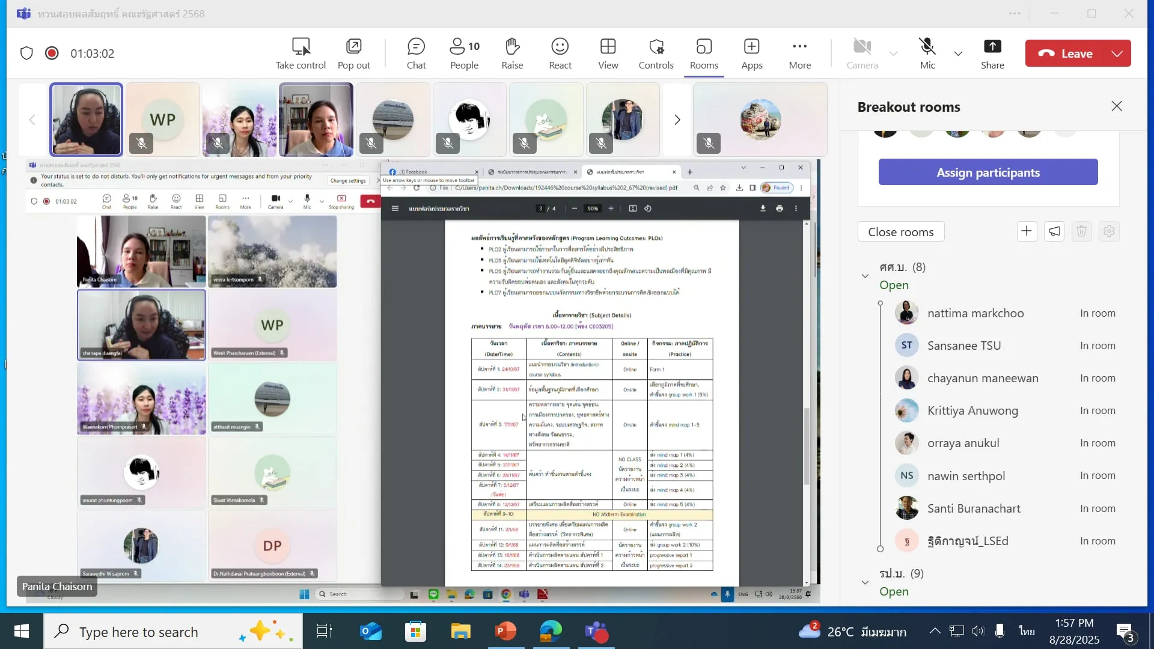Toggle the meeting recording indicator

tap(52, 53)
